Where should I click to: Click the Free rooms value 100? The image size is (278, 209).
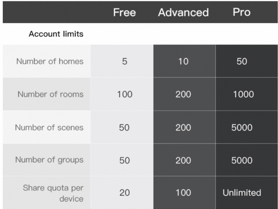(125, 94)
